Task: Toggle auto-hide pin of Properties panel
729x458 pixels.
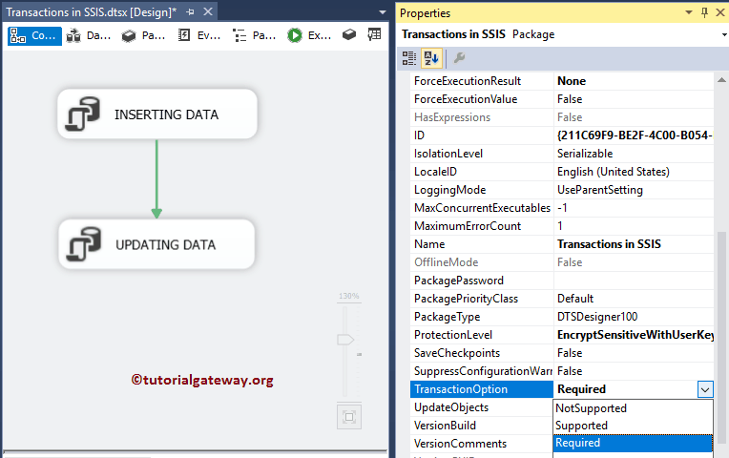Action: click(705, 12)
